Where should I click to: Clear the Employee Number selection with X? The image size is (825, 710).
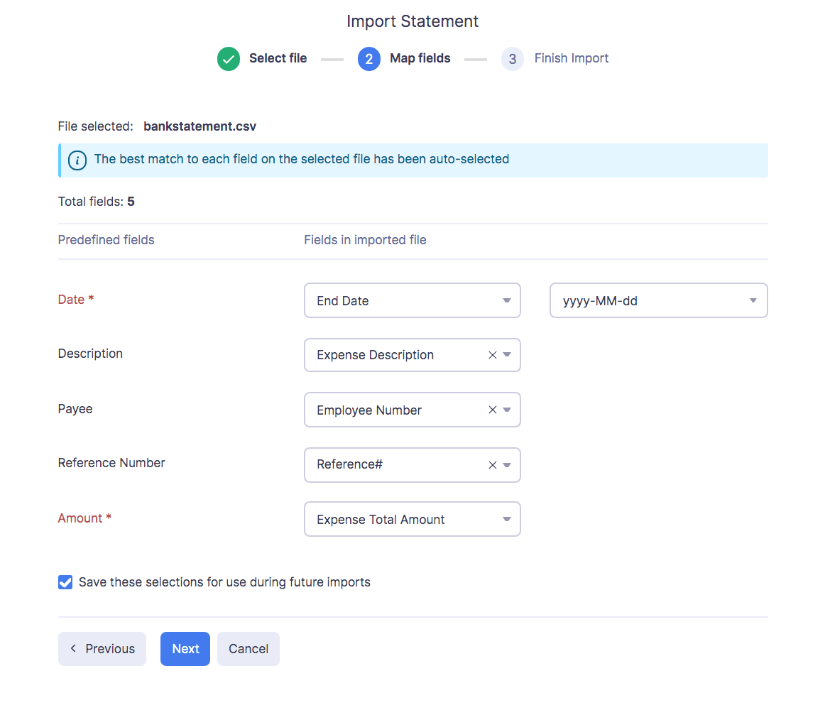pyautogui.click(x=492, y=410)
